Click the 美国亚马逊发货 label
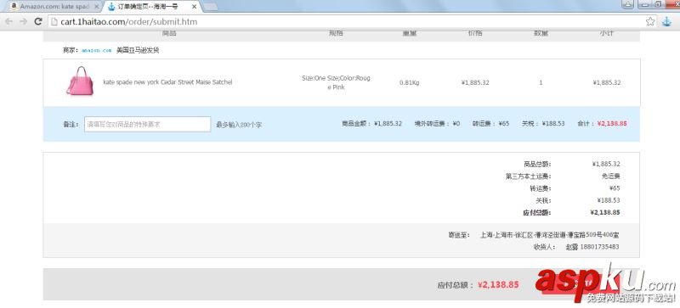The height and width of the screenshot is (308, 680). pos(138,50)
